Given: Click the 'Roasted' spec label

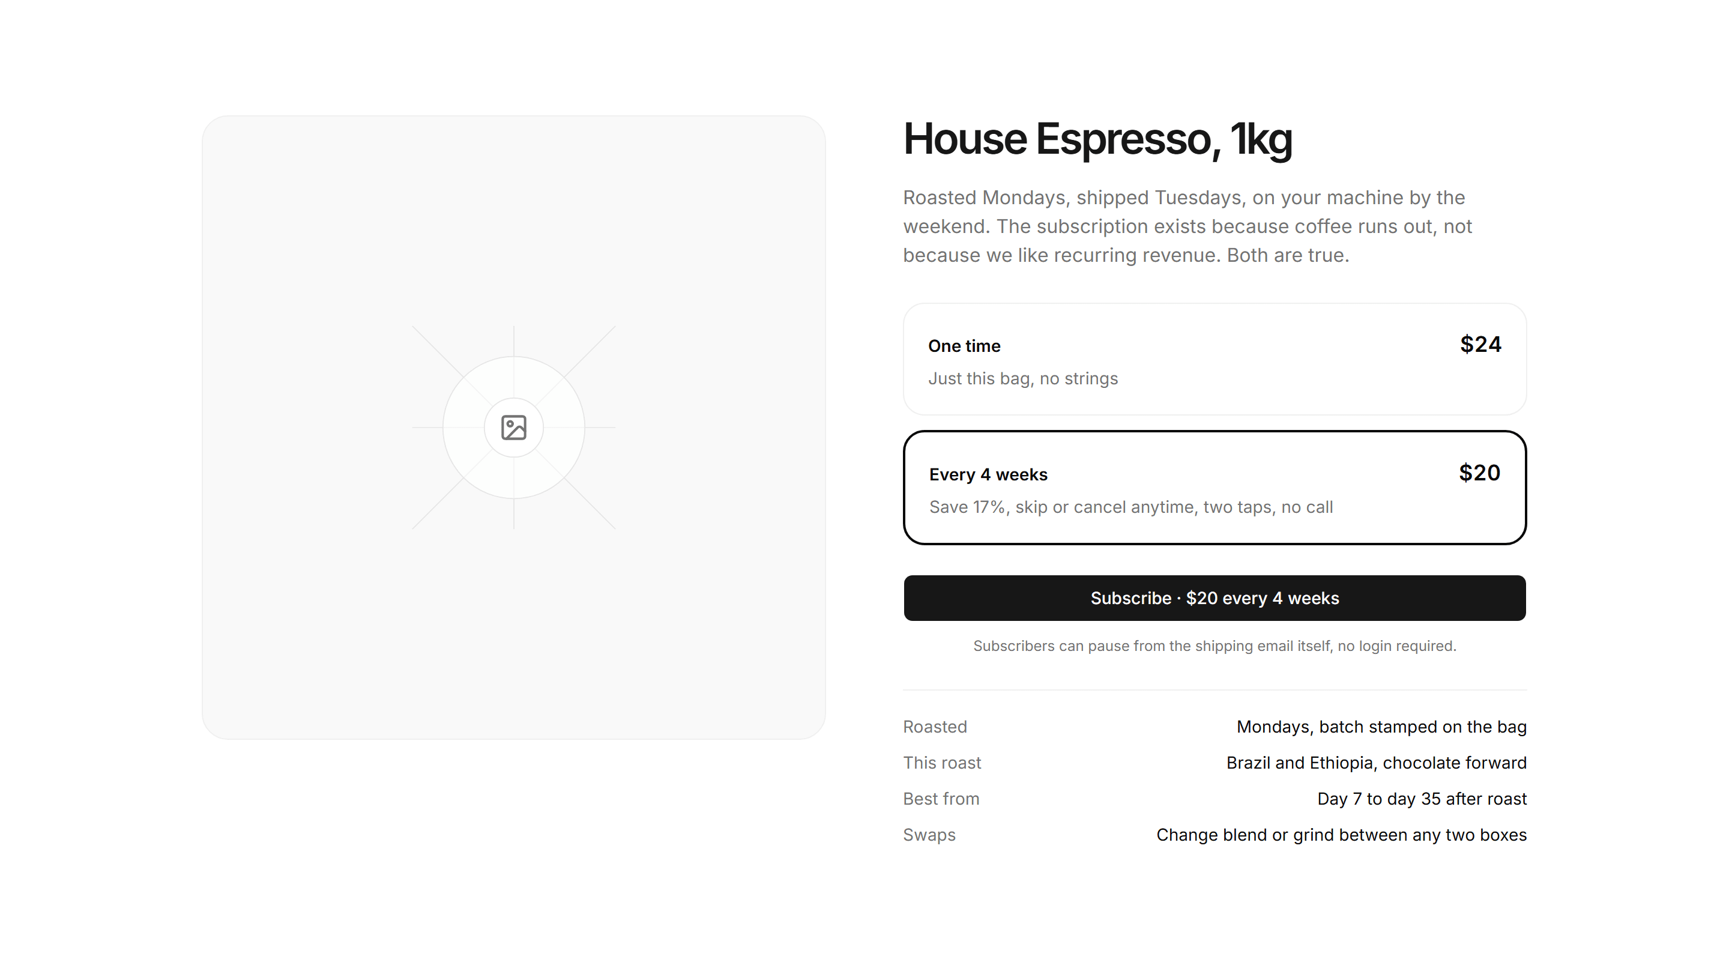Looking at the screenshot, I should (934, 727).
